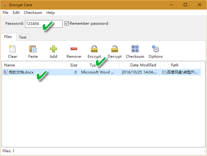The width and height of the screenshot is (207, 156).
Task: Open the Help menu
Action: (50, 13)
